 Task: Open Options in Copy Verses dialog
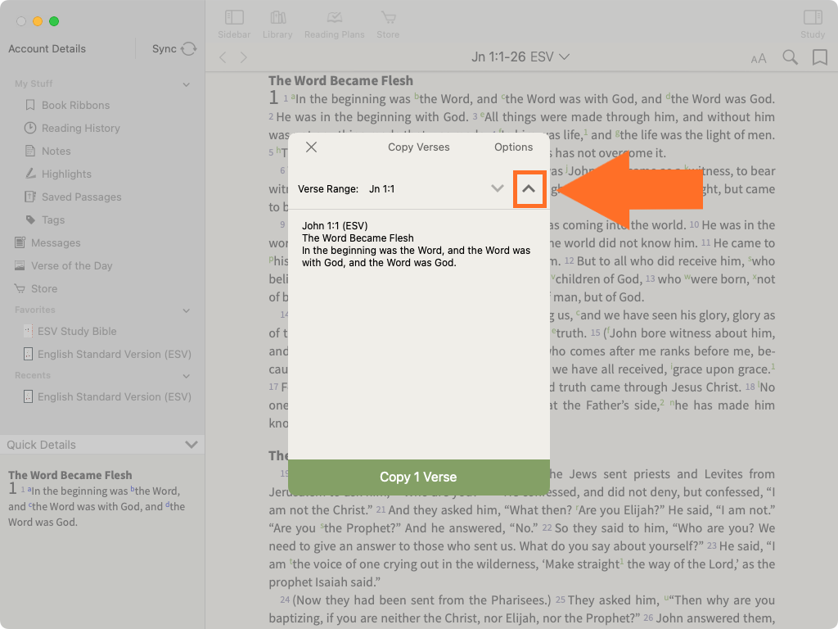coord(513,147)
